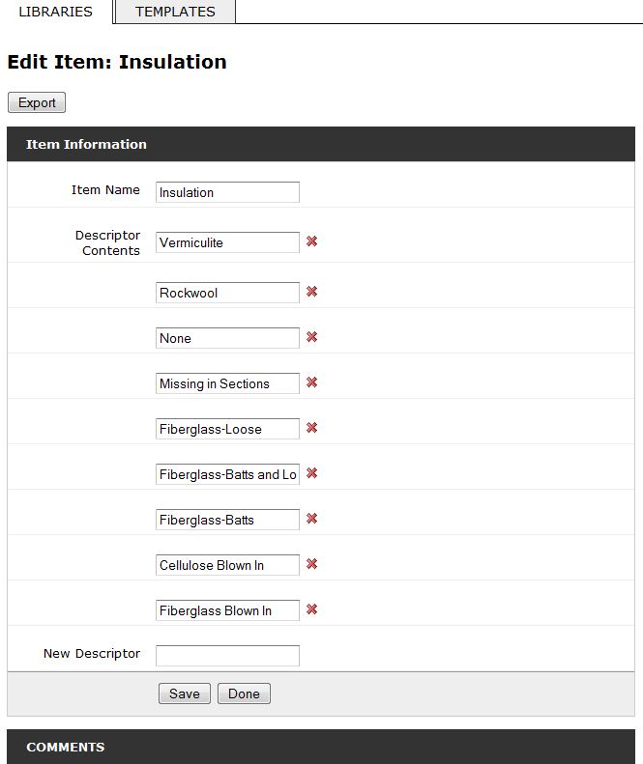Edit the Cellulose Blown In field
The height and width of the screenshot is (764, 643).
[227, 565]
